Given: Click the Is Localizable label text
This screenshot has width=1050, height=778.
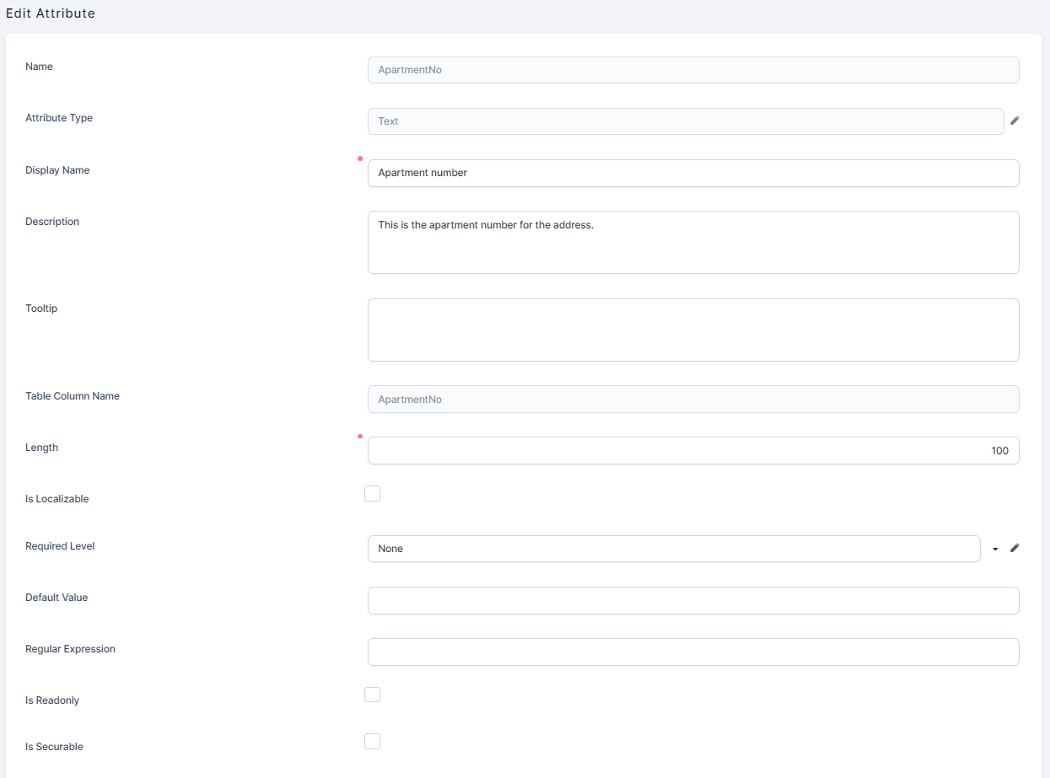Looking at the screenshot, I should (57, 499).
